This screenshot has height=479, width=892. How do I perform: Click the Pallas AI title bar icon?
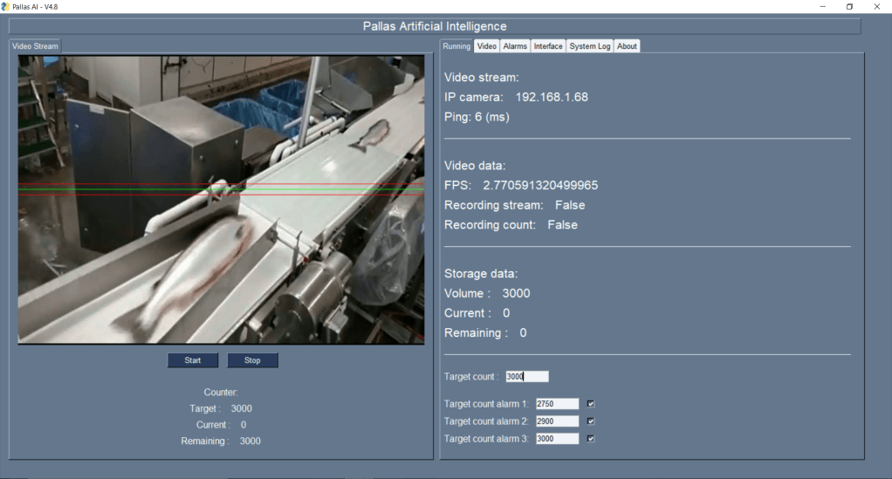click(6, 6)
